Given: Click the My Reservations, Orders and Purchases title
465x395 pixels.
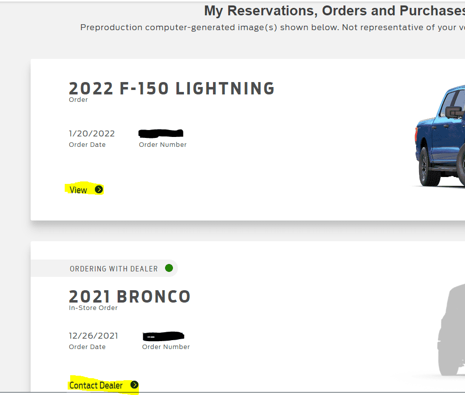Looking at the screenshot, I should 334,10.
